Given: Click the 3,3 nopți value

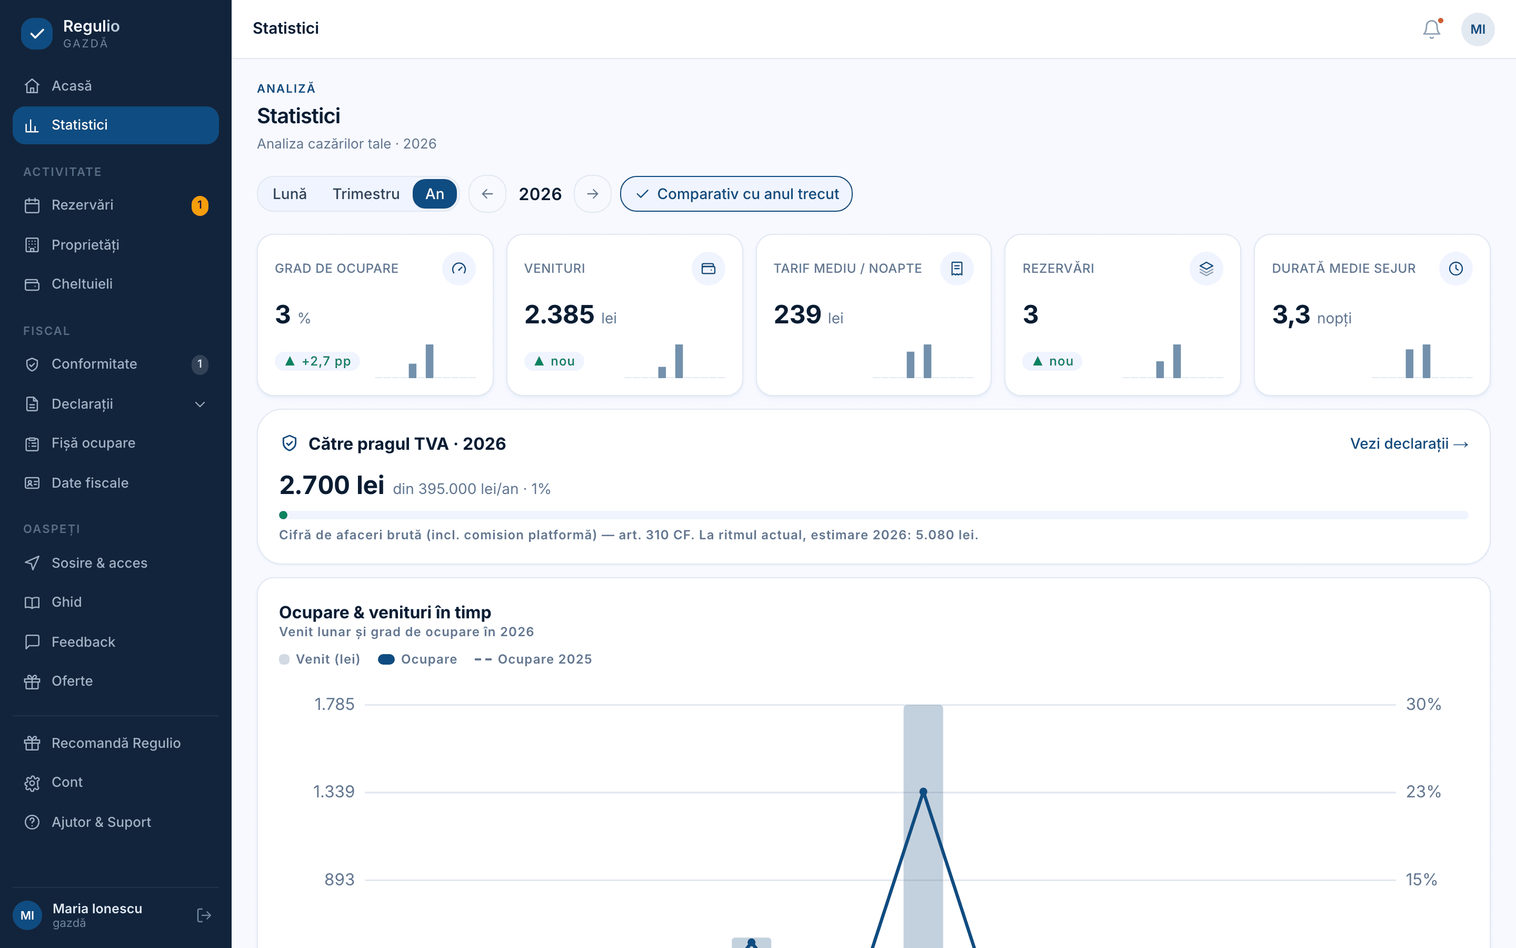Looking at the screenshot, I should pyautogui.click(x=1311, y=315).
